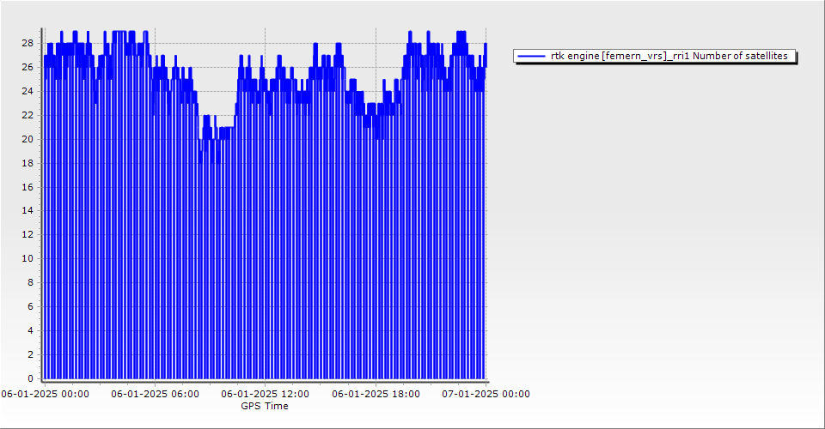Click the y-axis tick label 18
The height and width of the screenshot is (429, 825).
(27, 163)
